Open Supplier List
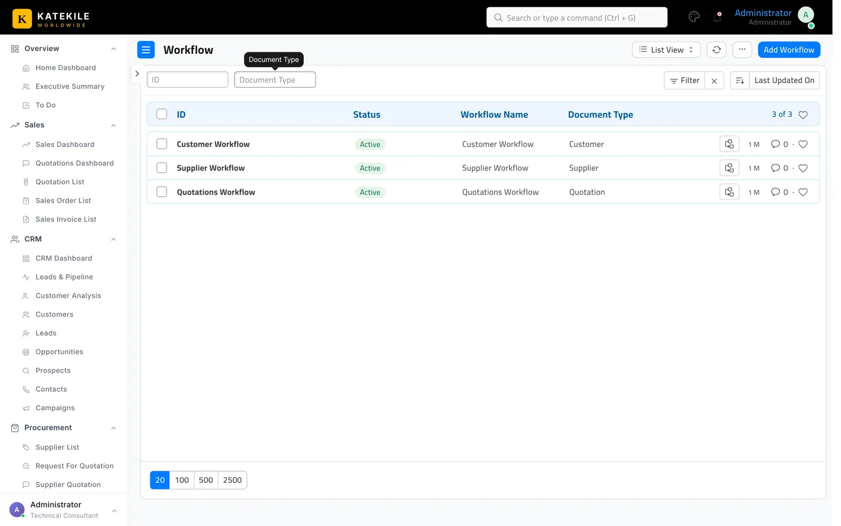Viewport: 841px width, 526px height. pos(57,447)
